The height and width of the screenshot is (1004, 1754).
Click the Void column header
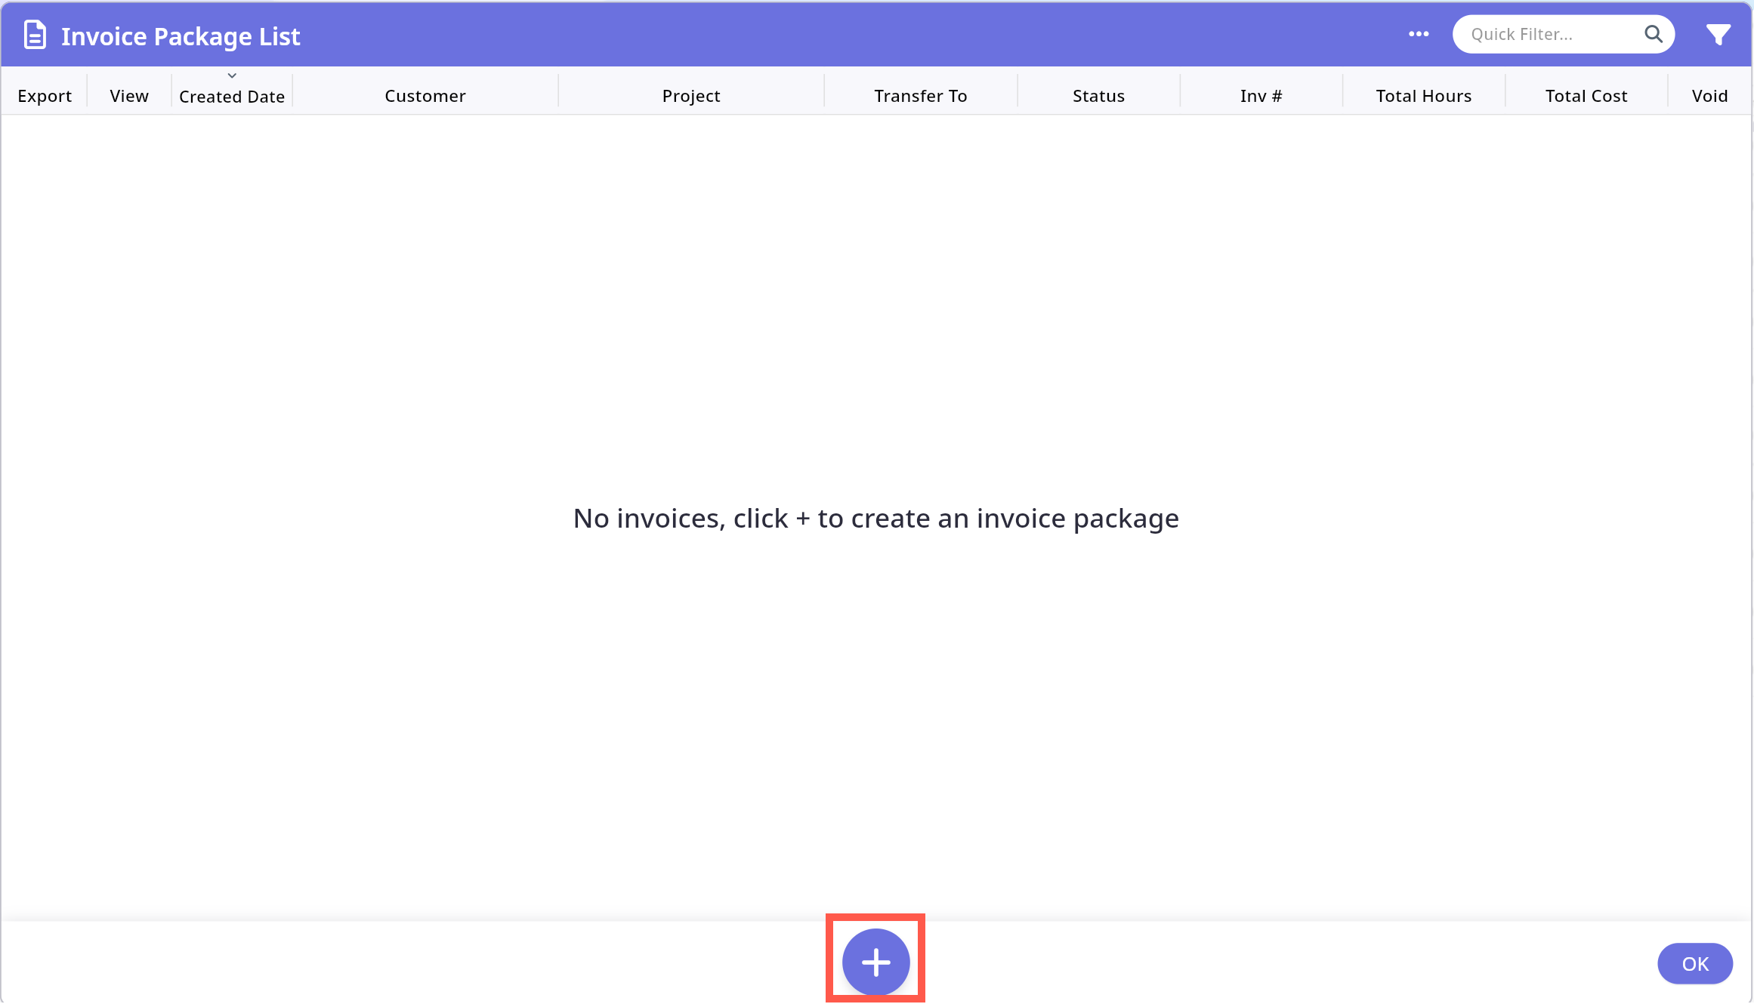tap(1709, 96)
